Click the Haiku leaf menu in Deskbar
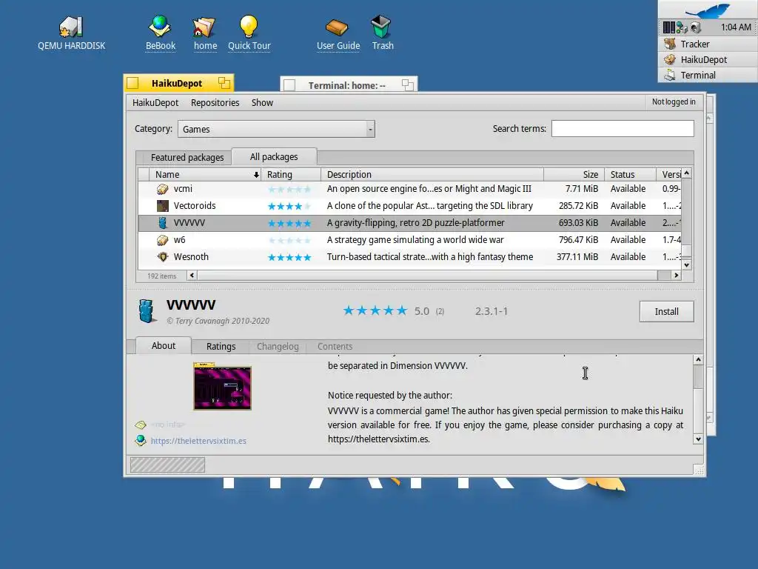Screen dimensions: 758x569 point(707,10)
